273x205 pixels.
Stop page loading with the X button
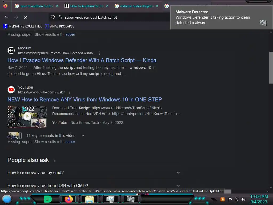(x=26, y=17)
